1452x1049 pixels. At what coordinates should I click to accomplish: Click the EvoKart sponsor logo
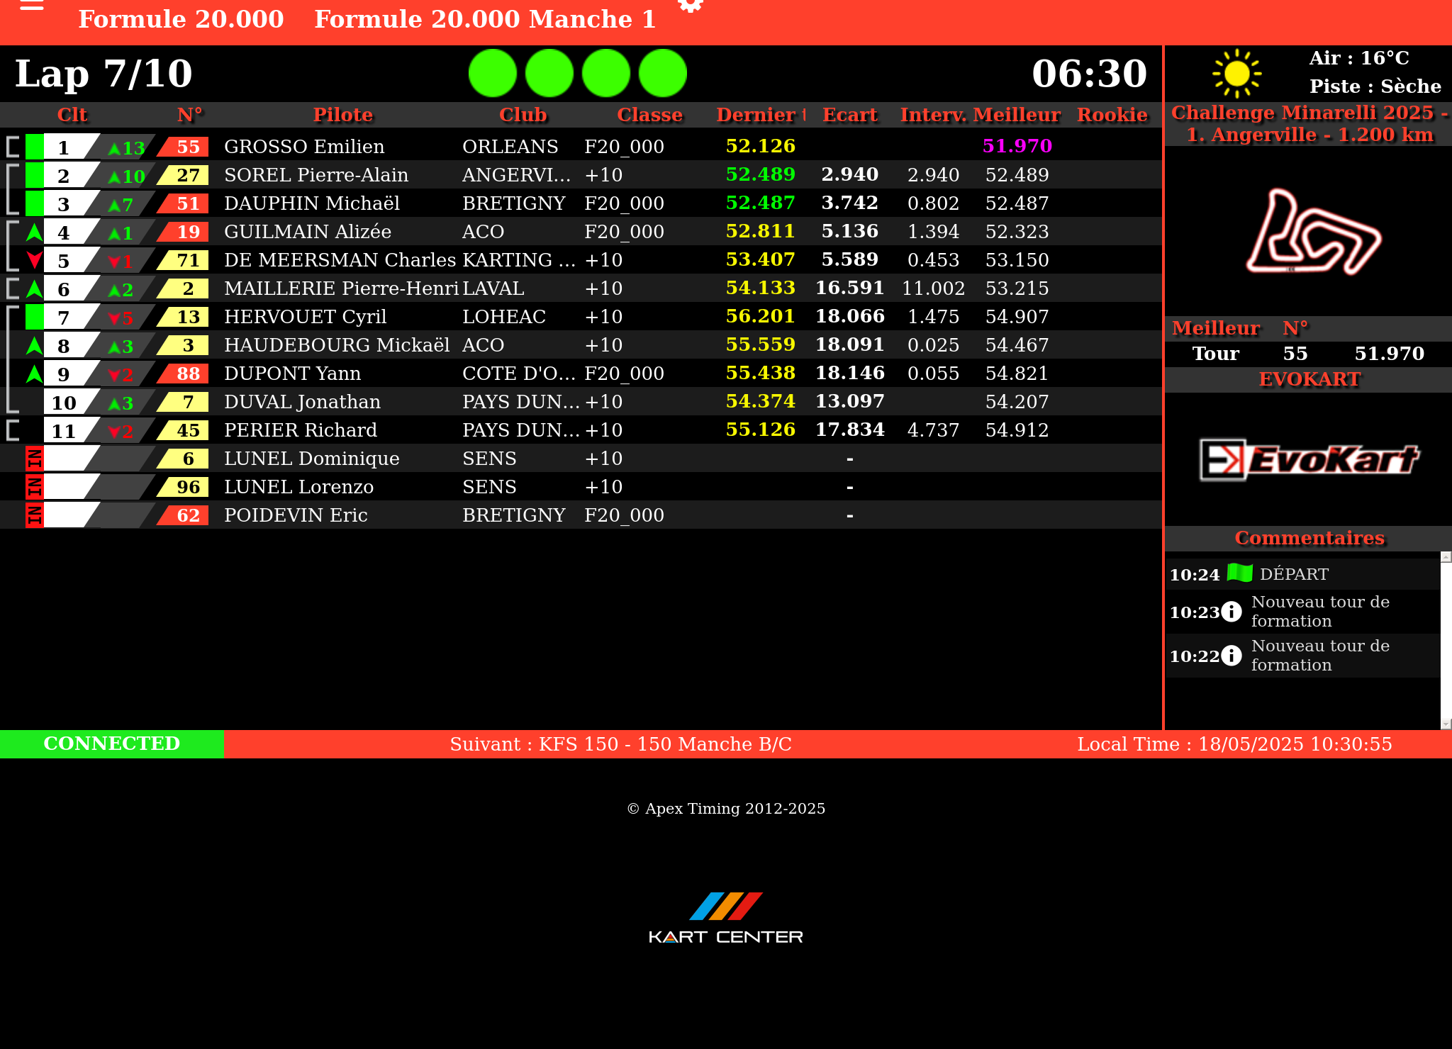[1309, 460]
